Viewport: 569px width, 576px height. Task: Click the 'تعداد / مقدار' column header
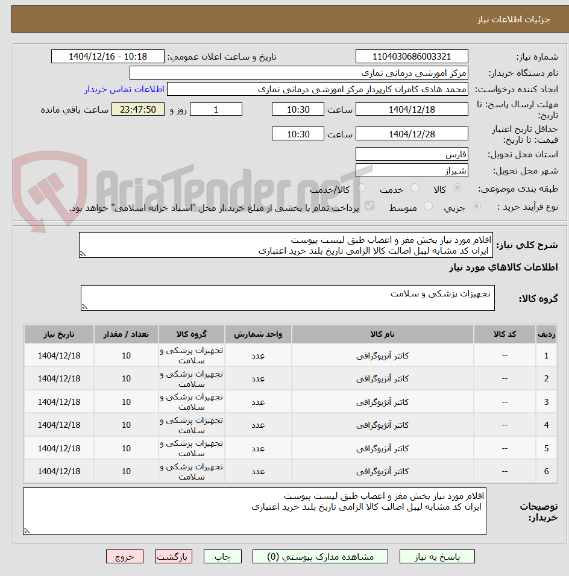(126, 334)
